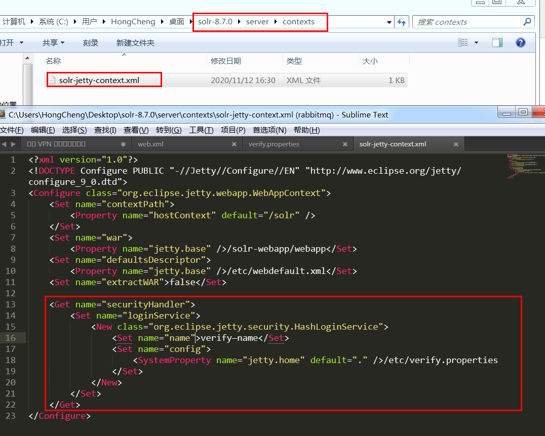Click the left tab scroll arrow in Sublime
The height and width of the screenshot is (436, 545).
[4, 144]
